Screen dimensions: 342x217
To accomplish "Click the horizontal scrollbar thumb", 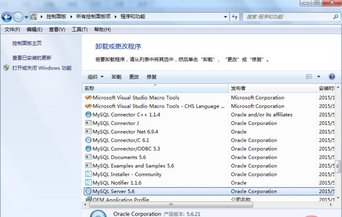I will tap(171, 205).
